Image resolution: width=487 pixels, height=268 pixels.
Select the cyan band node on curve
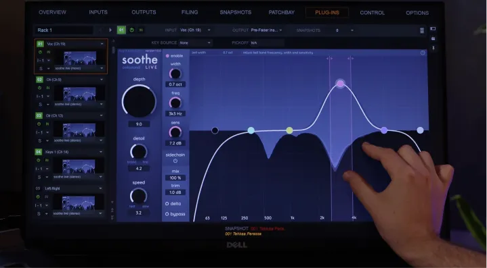(251, 130)
